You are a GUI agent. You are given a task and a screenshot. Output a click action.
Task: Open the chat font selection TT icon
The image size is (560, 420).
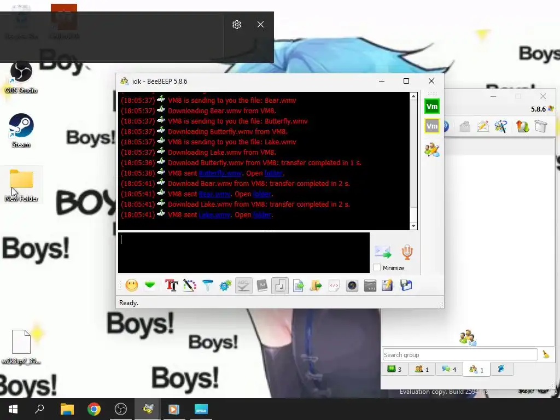(x=171, y=285)
